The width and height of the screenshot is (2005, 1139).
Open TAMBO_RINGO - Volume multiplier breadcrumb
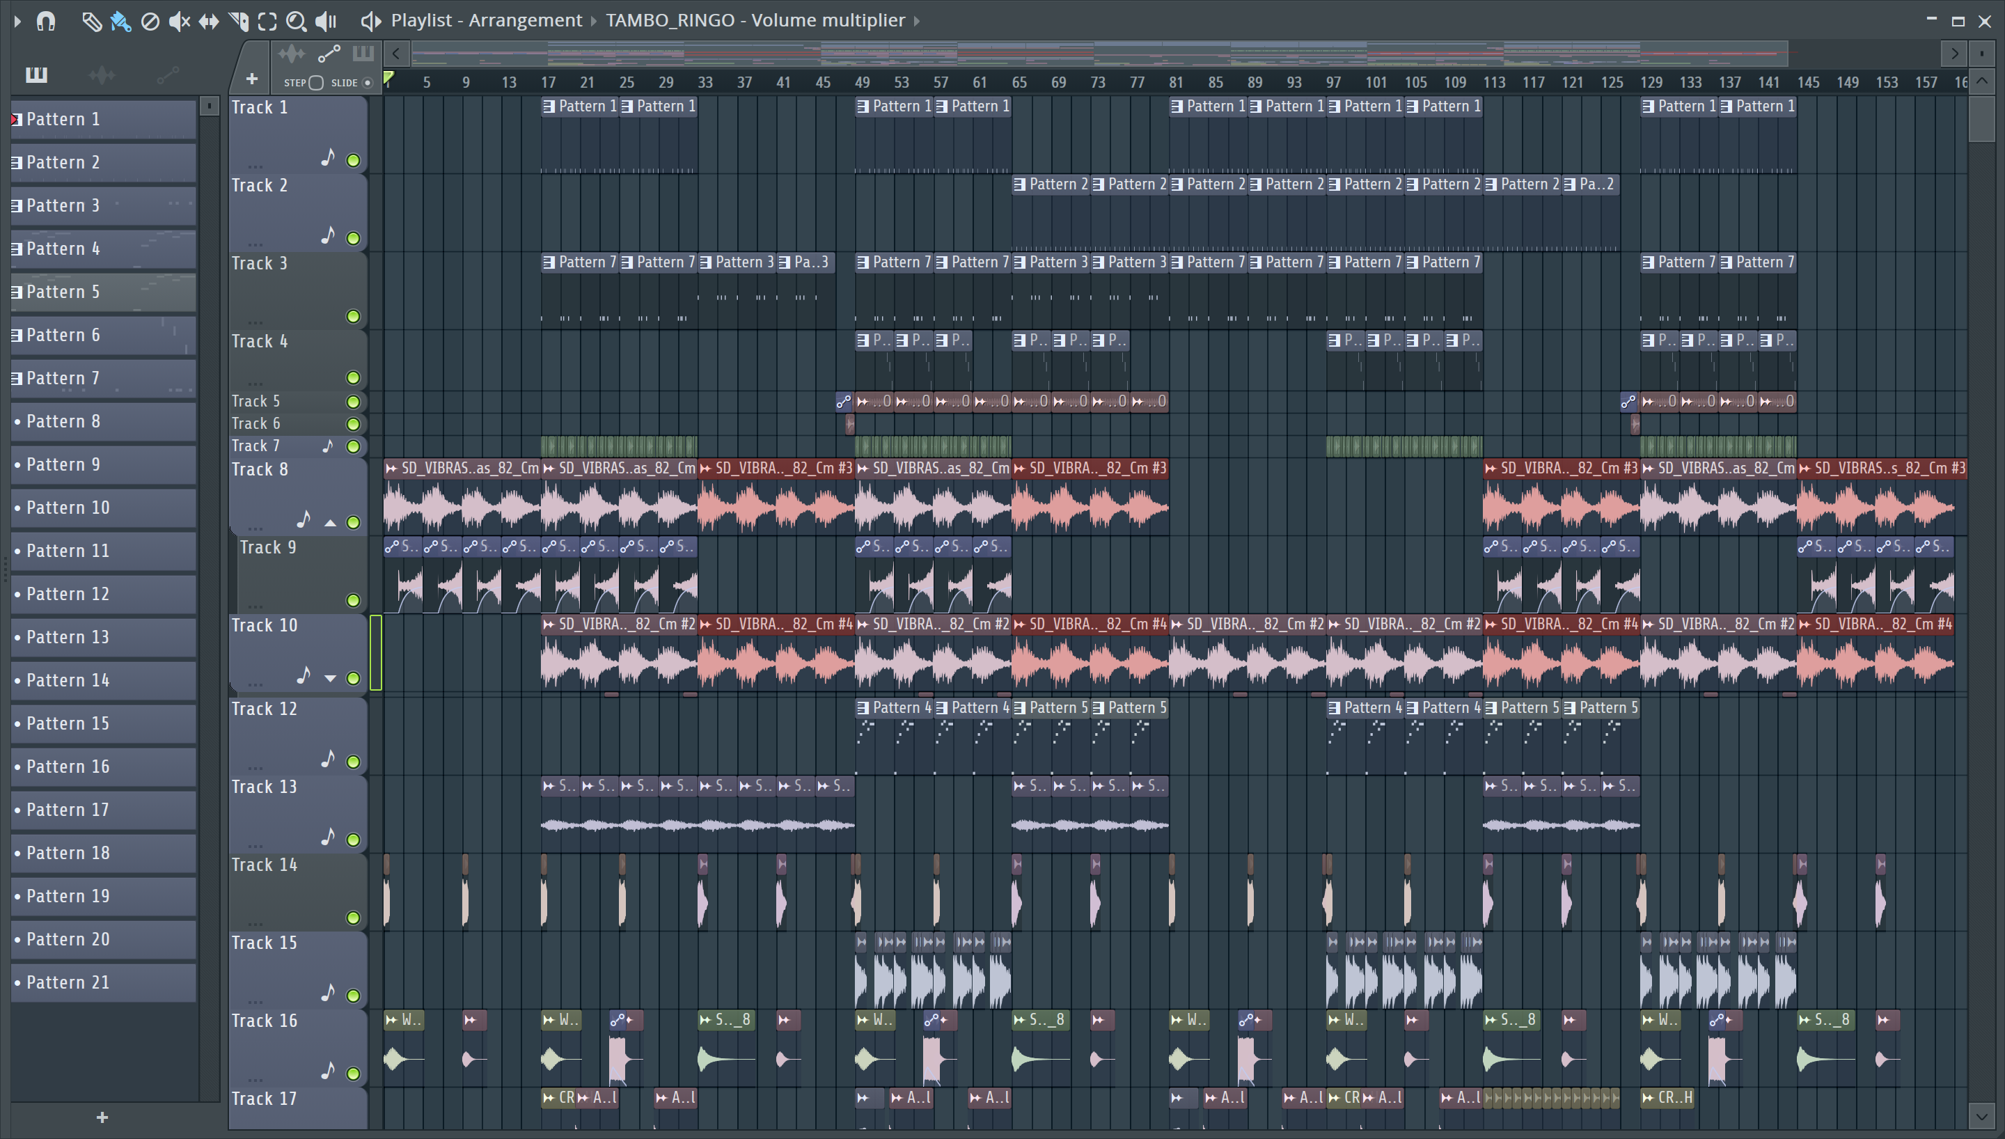click(x=755, y=20)
